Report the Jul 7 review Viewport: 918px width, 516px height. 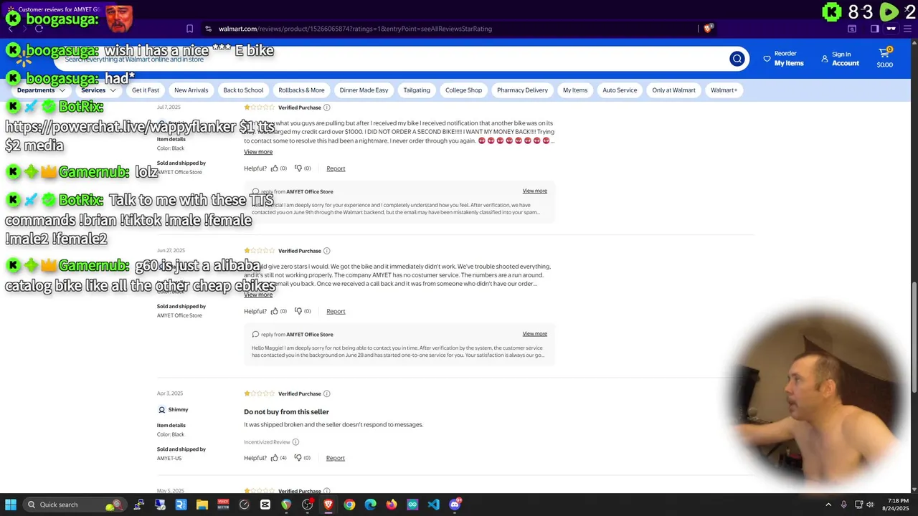point(336,168)
